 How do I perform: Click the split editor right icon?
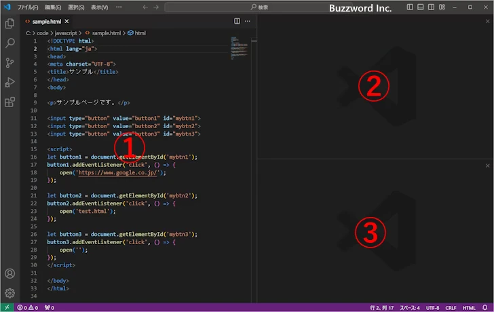(x=237, y=22)
